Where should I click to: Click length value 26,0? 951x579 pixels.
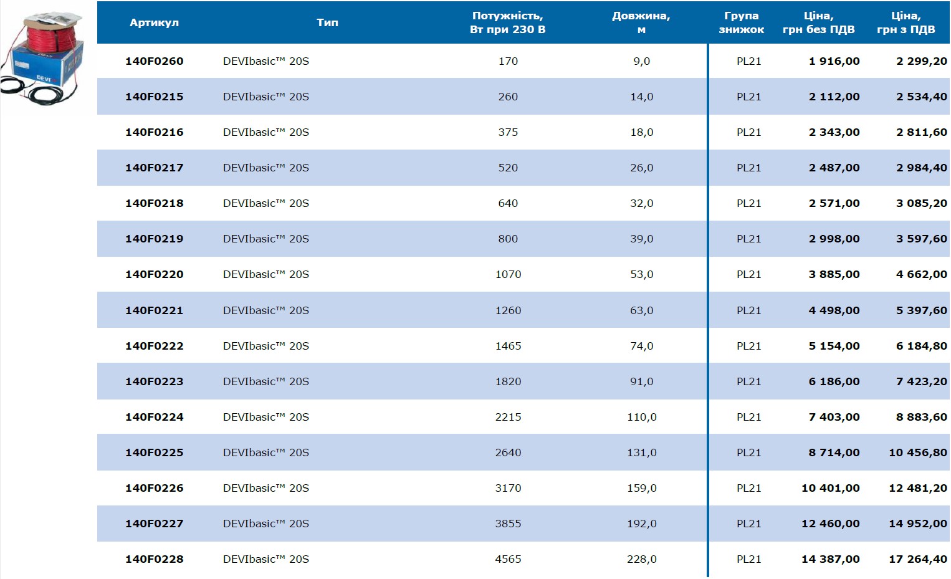(641, 168)
